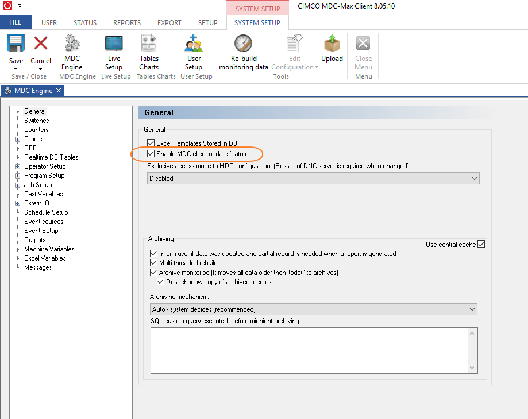The image size is (528, 419).
Task: Select Outputs tree item
Action: (x=35, y=240)
